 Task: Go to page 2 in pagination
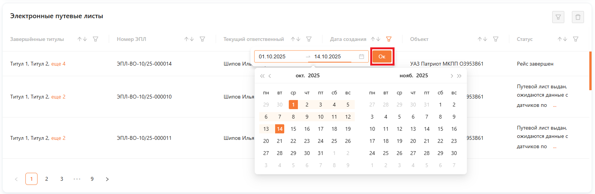[47, 179]
